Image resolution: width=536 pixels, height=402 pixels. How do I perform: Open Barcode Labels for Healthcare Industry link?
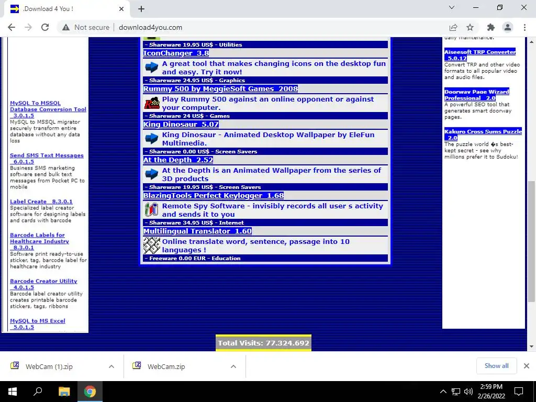pos(39,241)
